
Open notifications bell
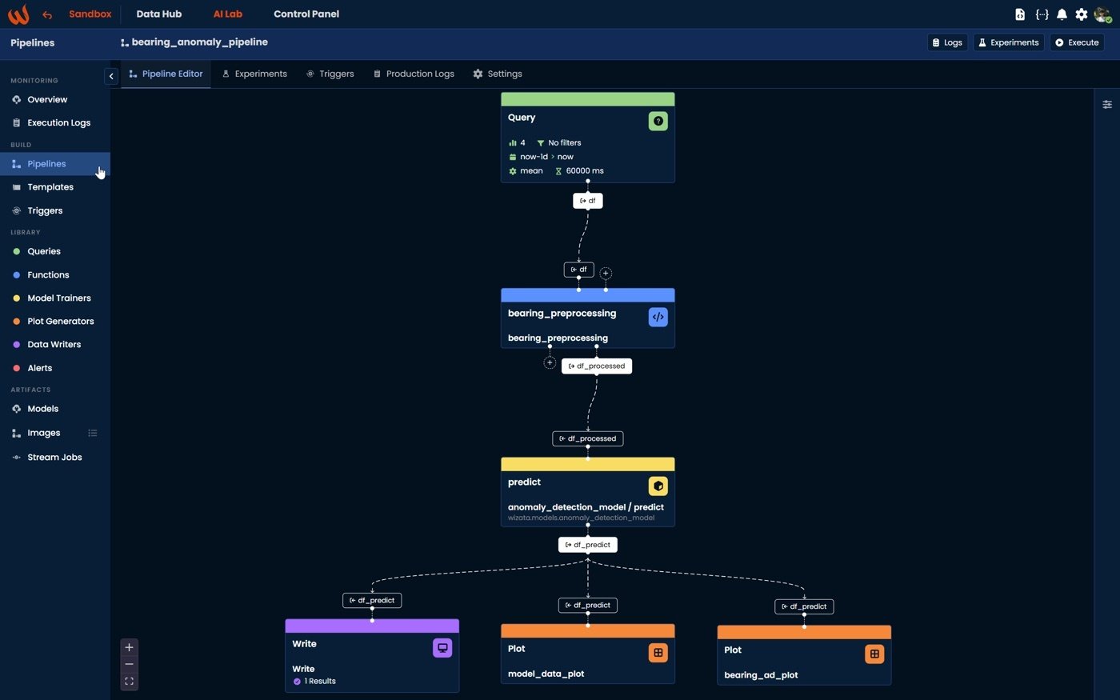point(1062,14)
